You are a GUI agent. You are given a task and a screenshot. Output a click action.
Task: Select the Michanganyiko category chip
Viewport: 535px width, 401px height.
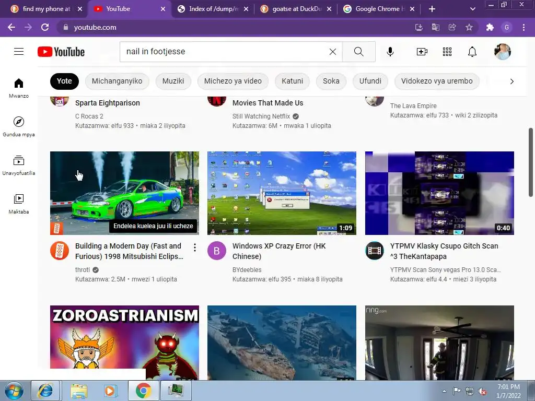point(117,81)
